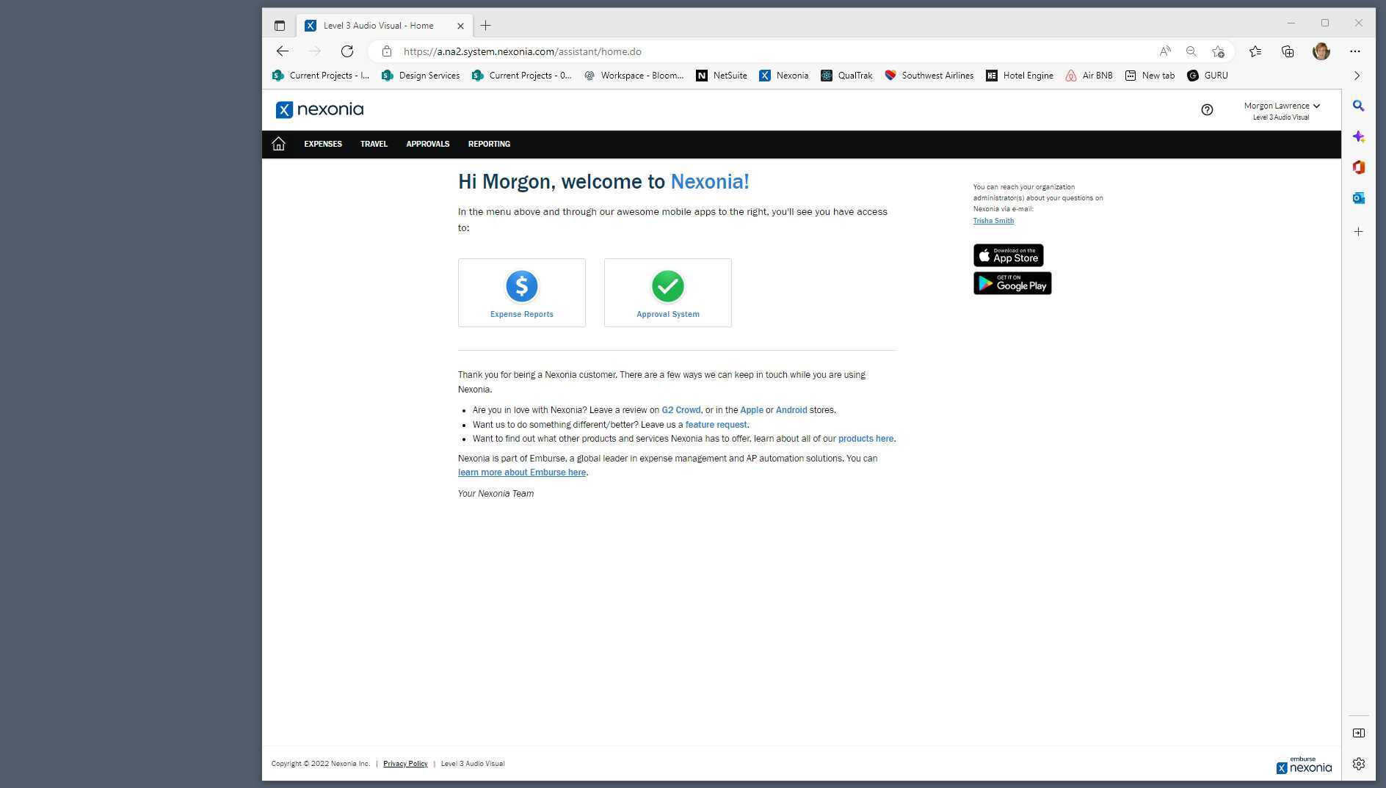1386x788 pixels.
Task: Open Copilot in the Edge sidebar
Action: coord(1358,136)
